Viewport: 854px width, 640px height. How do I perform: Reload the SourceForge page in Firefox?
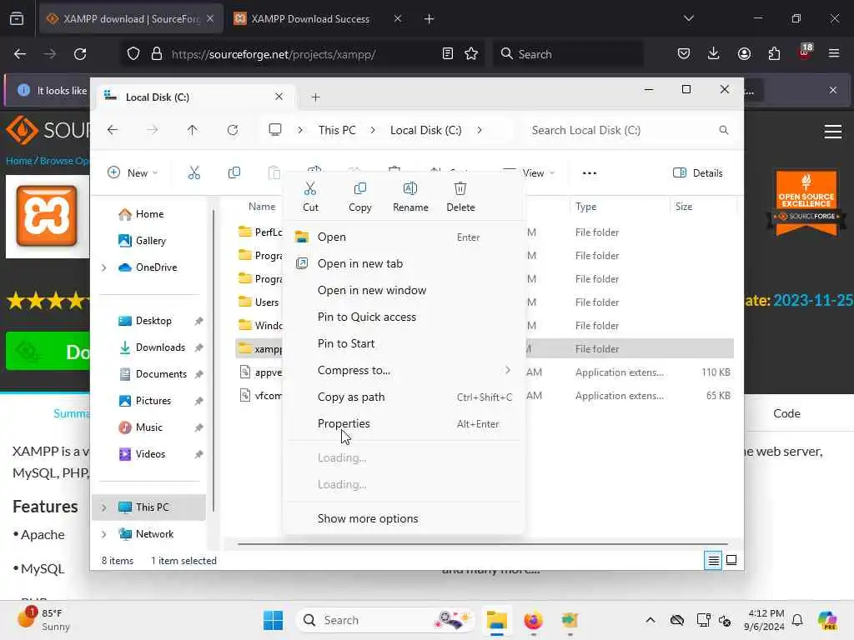(80, 54)
